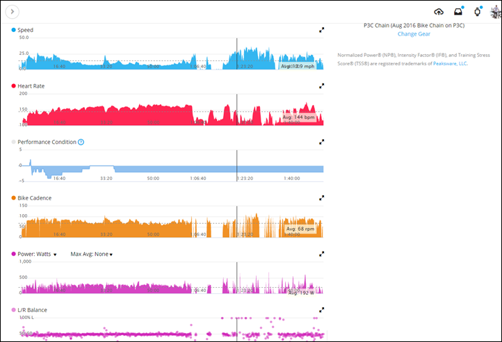Enlarge the Performance Condition chart
This screenshot has height=342, width=502.
tap(321, 142)
